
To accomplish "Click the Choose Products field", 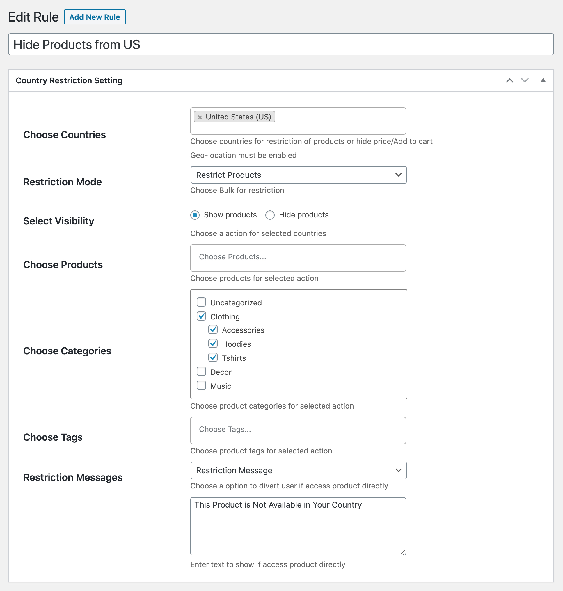I will [298, 258].
